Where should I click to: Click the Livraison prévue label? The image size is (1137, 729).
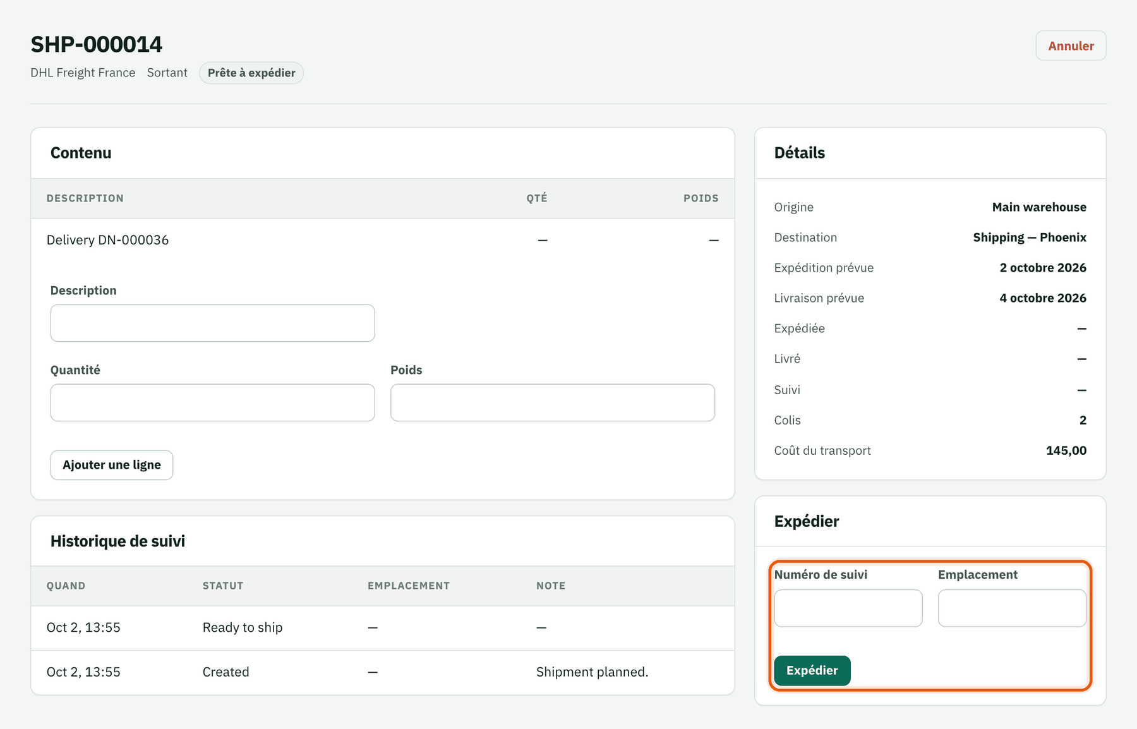tap(819, 298)
